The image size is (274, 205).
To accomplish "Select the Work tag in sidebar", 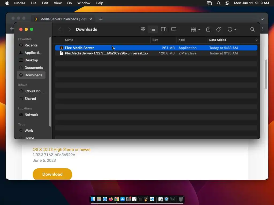I will [x=31, y=131].
